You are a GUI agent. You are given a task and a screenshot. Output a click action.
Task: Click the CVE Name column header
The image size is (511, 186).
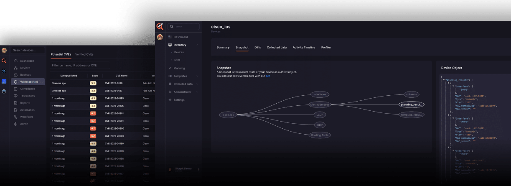[122, 76]
